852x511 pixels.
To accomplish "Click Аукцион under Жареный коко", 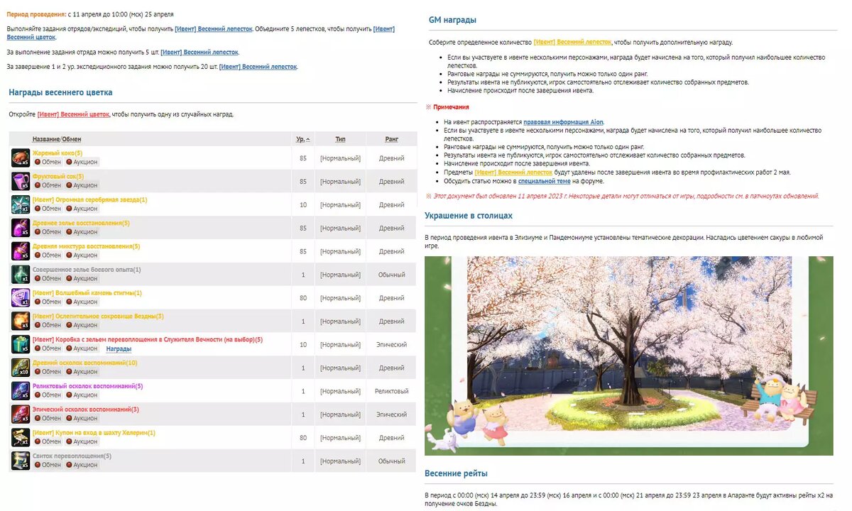I will pos(82,162).
